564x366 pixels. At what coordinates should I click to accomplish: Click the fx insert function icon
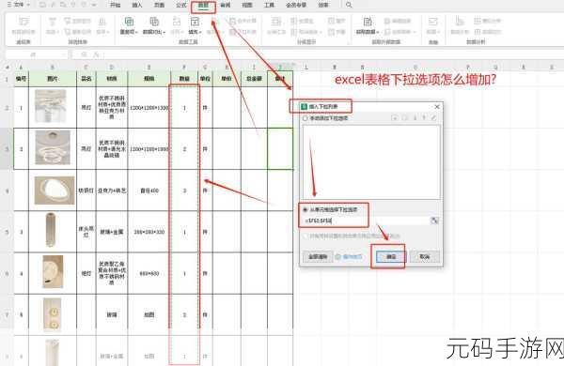tap(96, 54)
